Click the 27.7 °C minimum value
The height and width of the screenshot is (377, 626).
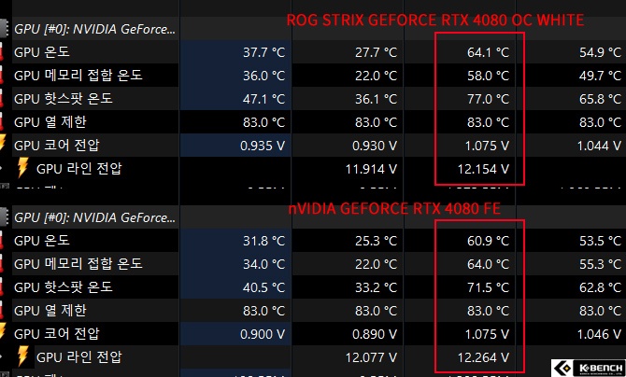[377, 52]
